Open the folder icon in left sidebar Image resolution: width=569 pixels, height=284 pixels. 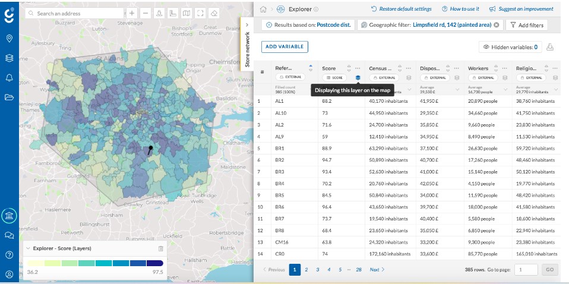(10, 97)
